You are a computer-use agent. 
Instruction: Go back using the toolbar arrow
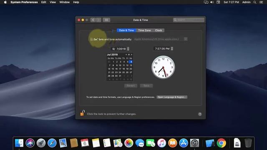[93, 20]
